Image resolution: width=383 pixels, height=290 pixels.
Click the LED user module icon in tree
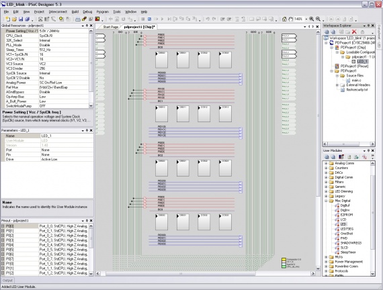337,224
